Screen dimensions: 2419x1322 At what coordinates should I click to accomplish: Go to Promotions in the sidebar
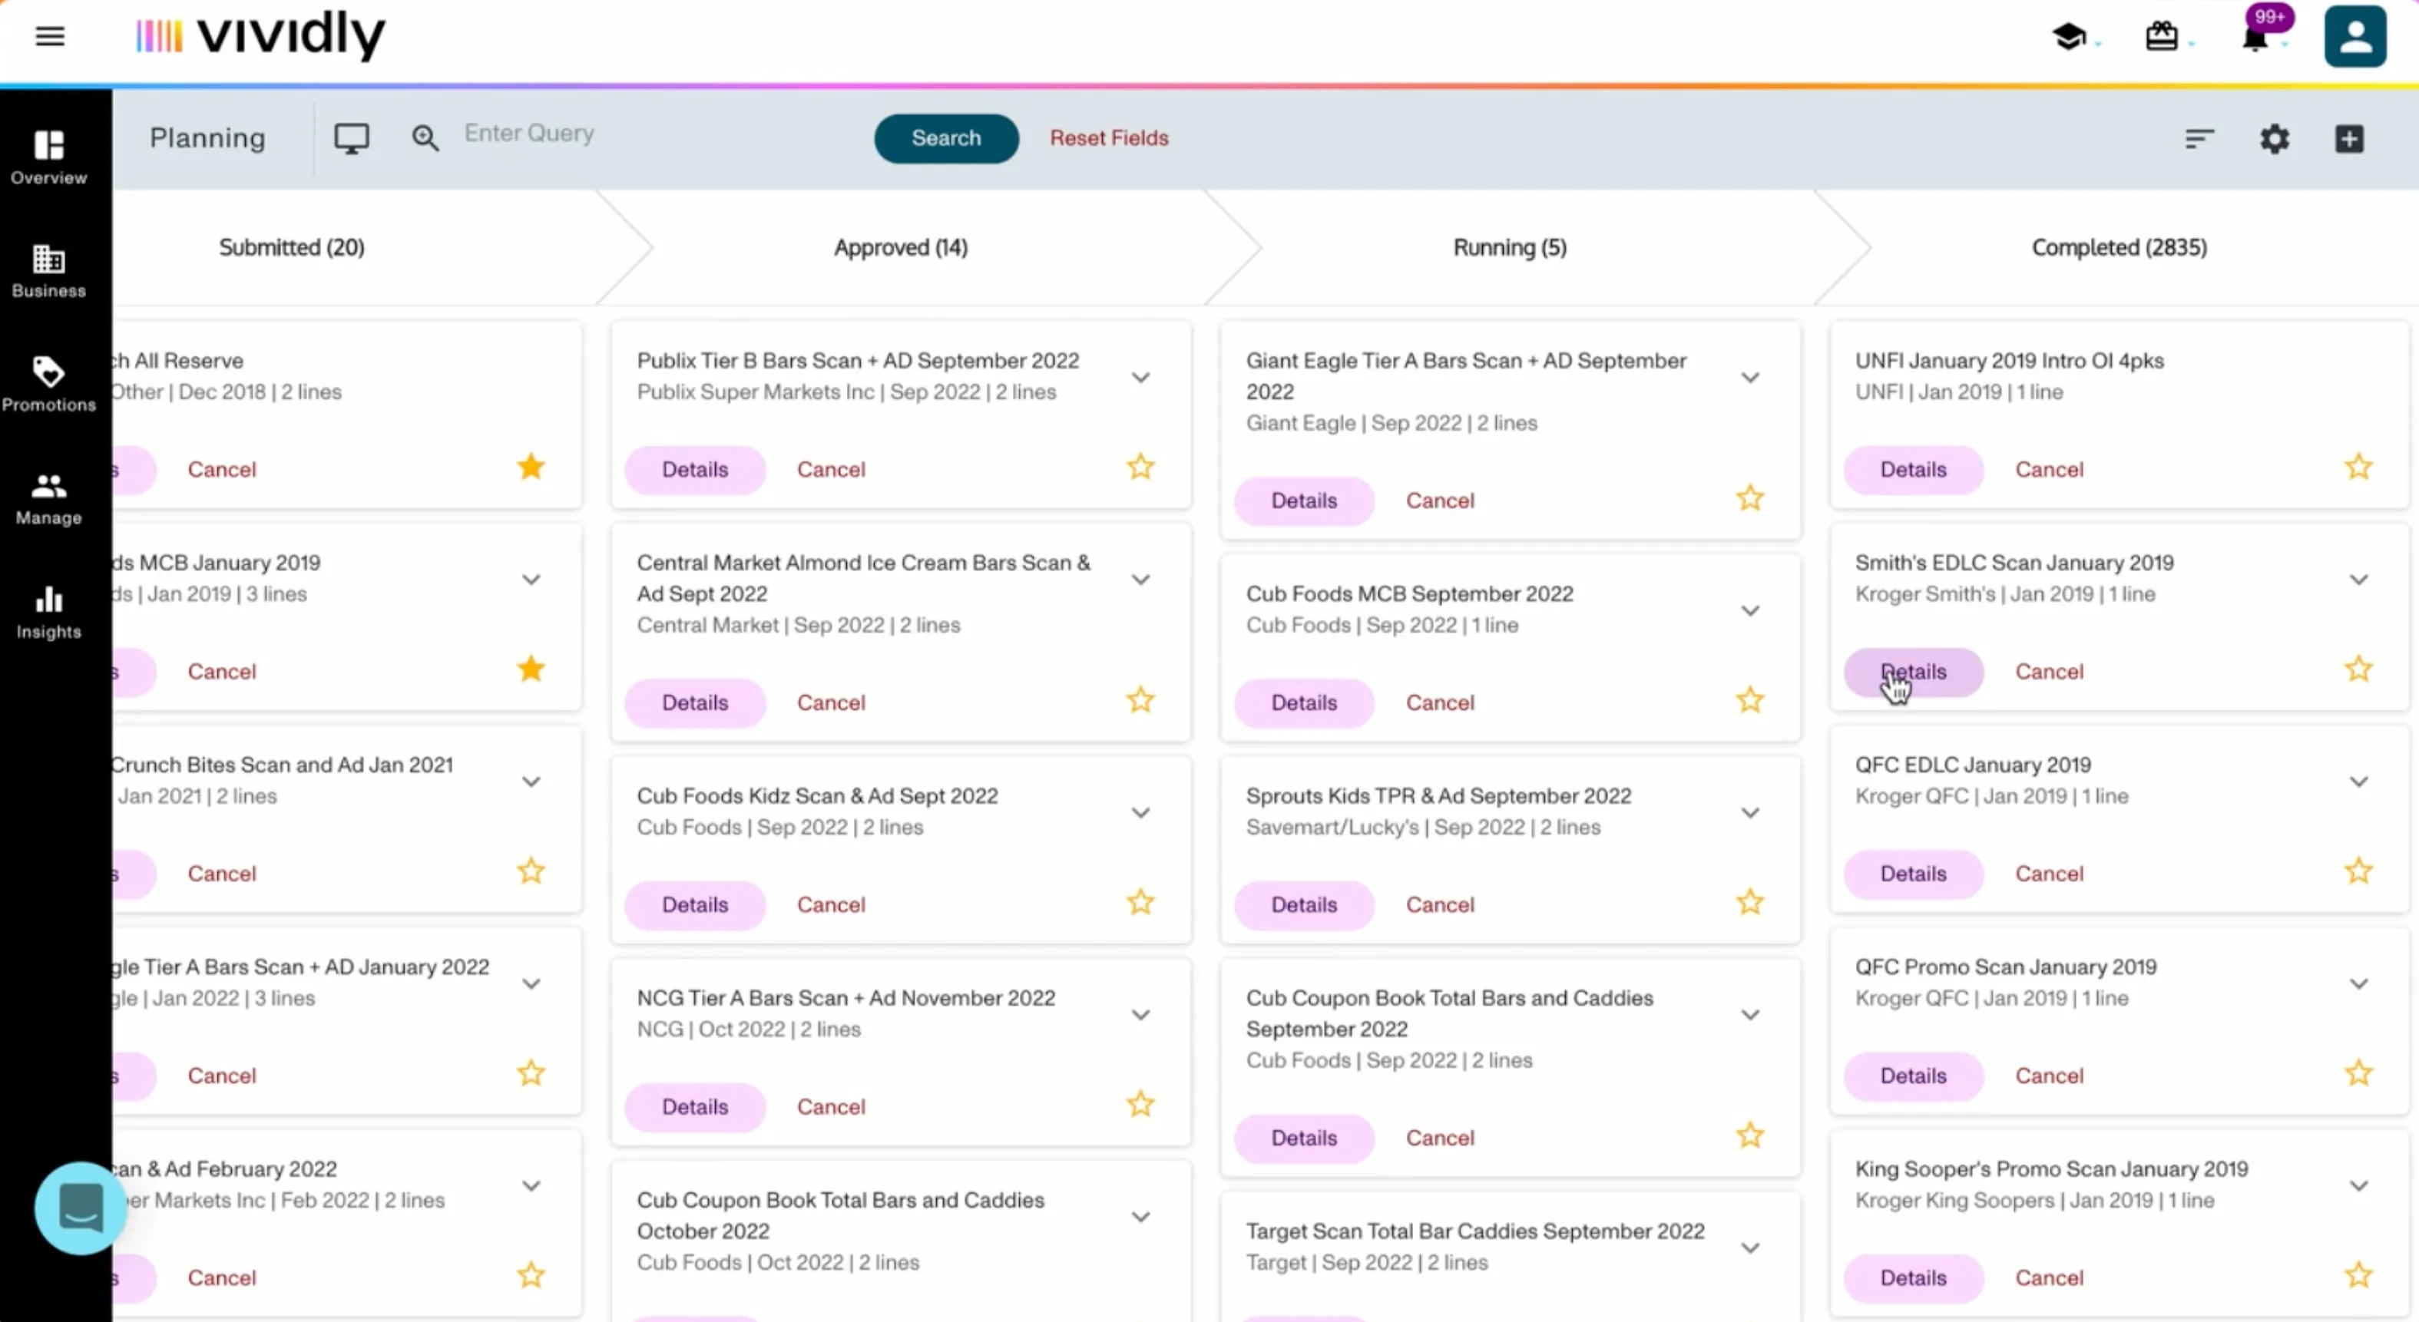(49, 383)
